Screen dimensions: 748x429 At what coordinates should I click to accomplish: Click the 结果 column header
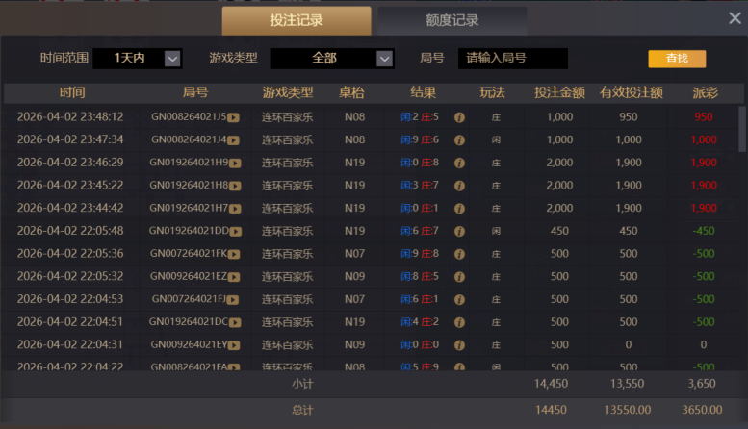pyautogui.click(x=424, y=92)
